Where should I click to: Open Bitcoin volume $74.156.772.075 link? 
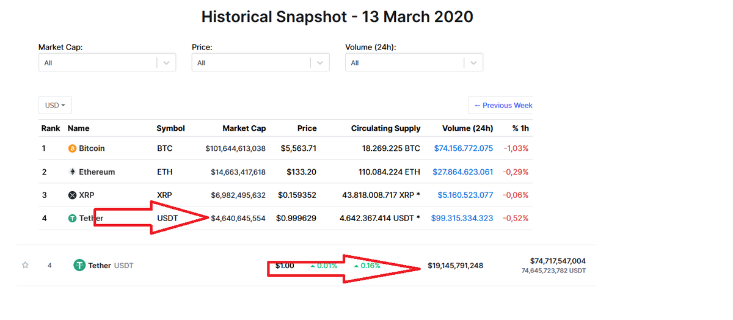464,148
